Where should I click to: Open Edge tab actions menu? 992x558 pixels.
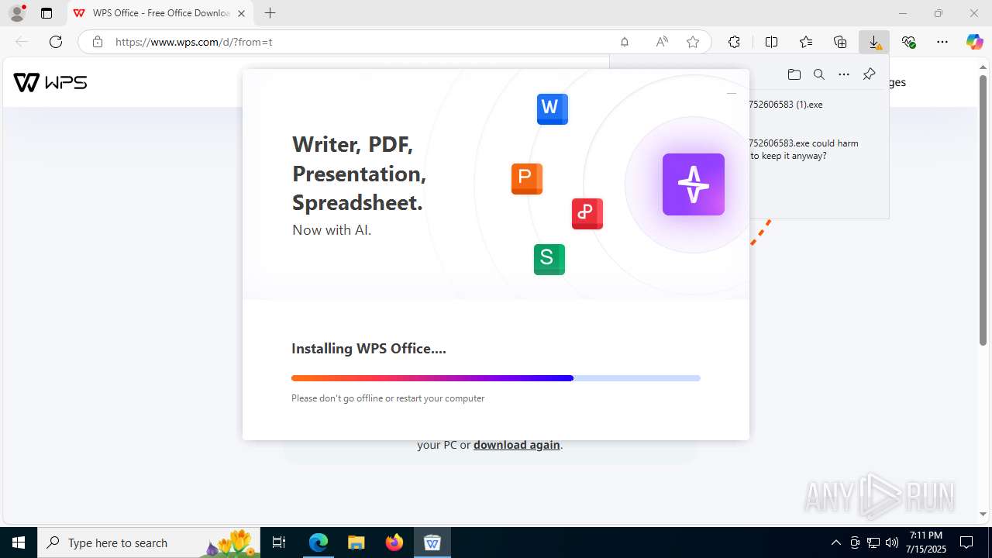pyautogui.click(x=46, y=13)
